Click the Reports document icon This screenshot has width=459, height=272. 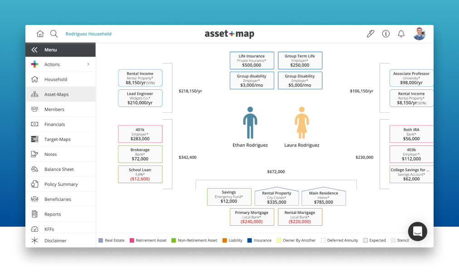pos(34,214)
